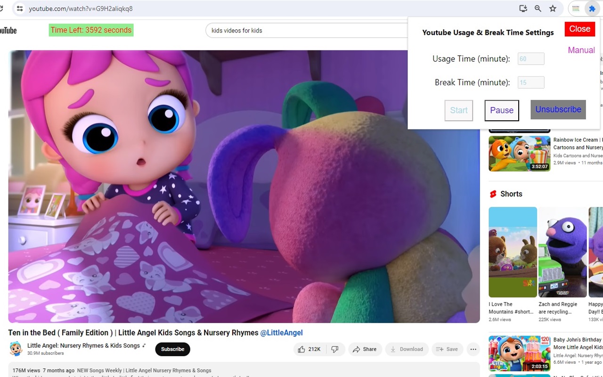Click the Shorts section icon
Image resolution: width=603 pixels, height=377 pixels.
[x=493, y=194]
